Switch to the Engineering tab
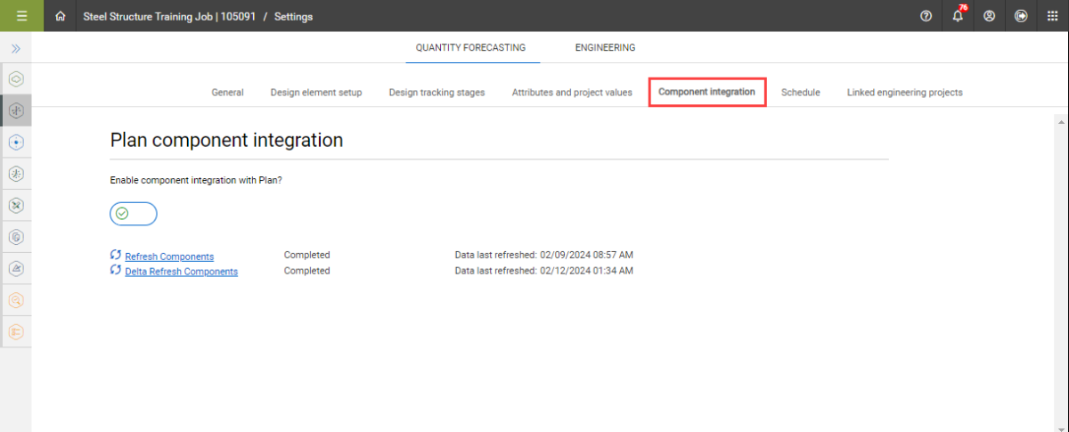 tap(605, 48)
